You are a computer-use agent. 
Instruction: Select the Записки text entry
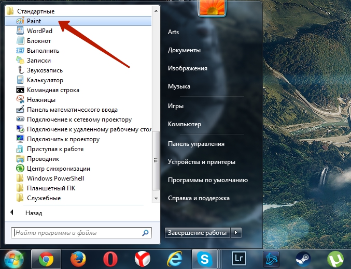(x=39, y=61)
